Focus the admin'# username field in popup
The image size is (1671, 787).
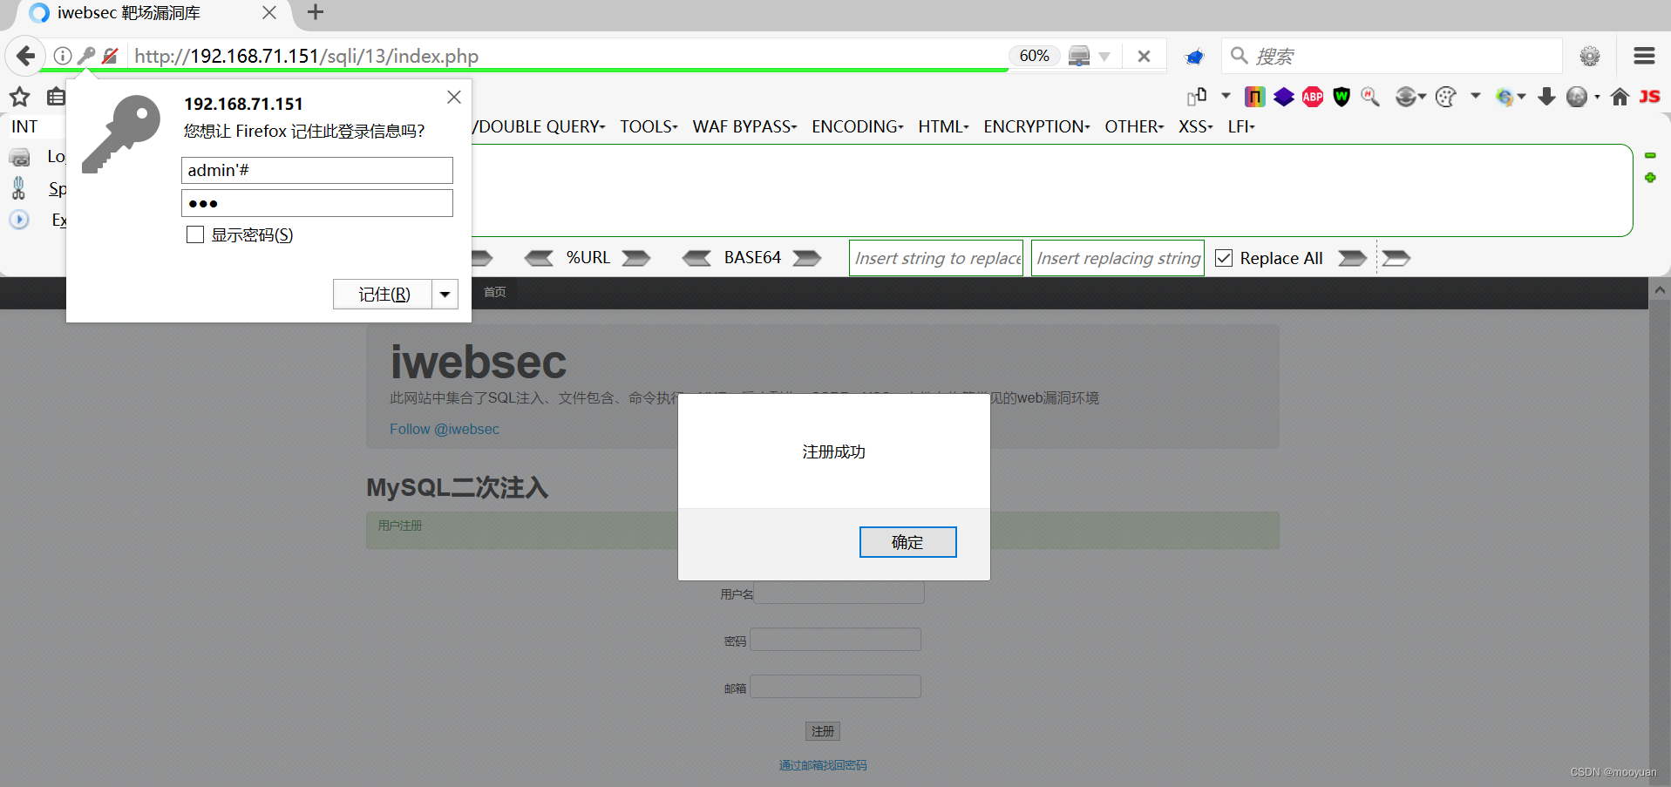pyautogui.click(x=317, y=170)
